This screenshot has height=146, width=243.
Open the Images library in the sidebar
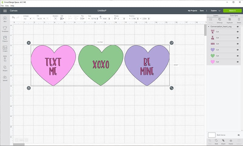5,49
